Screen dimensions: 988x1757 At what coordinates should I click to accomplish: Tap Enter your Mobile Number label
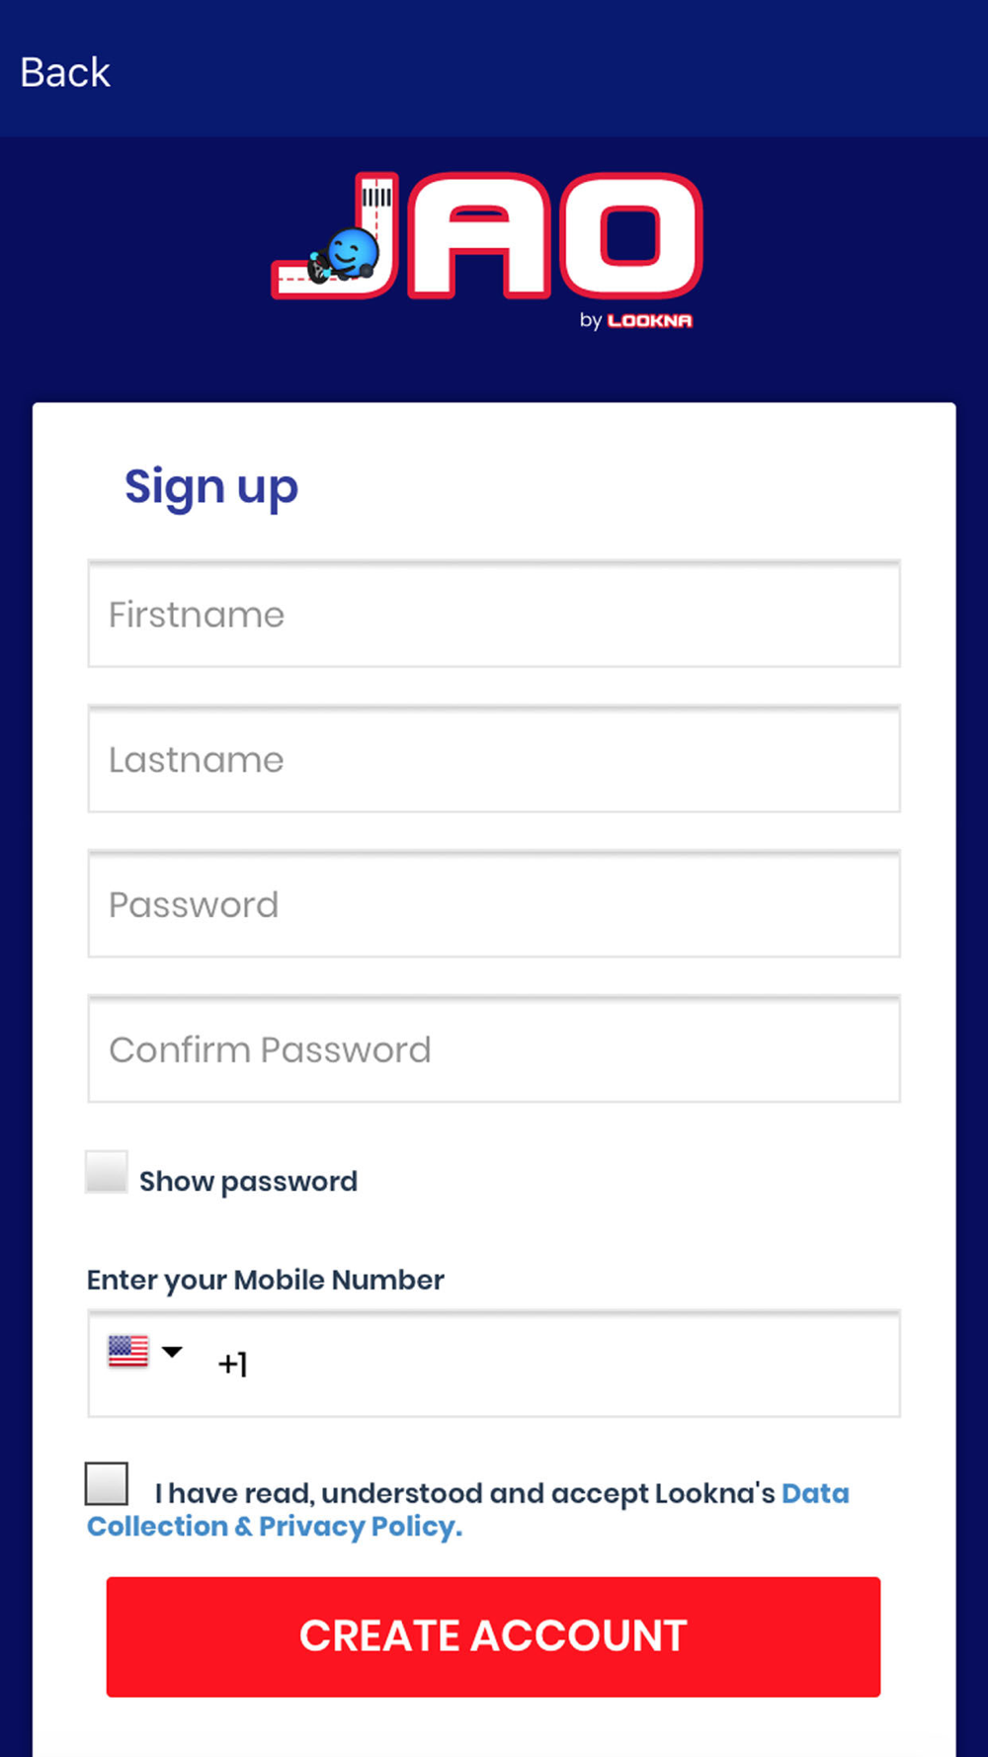(265, 1280)
